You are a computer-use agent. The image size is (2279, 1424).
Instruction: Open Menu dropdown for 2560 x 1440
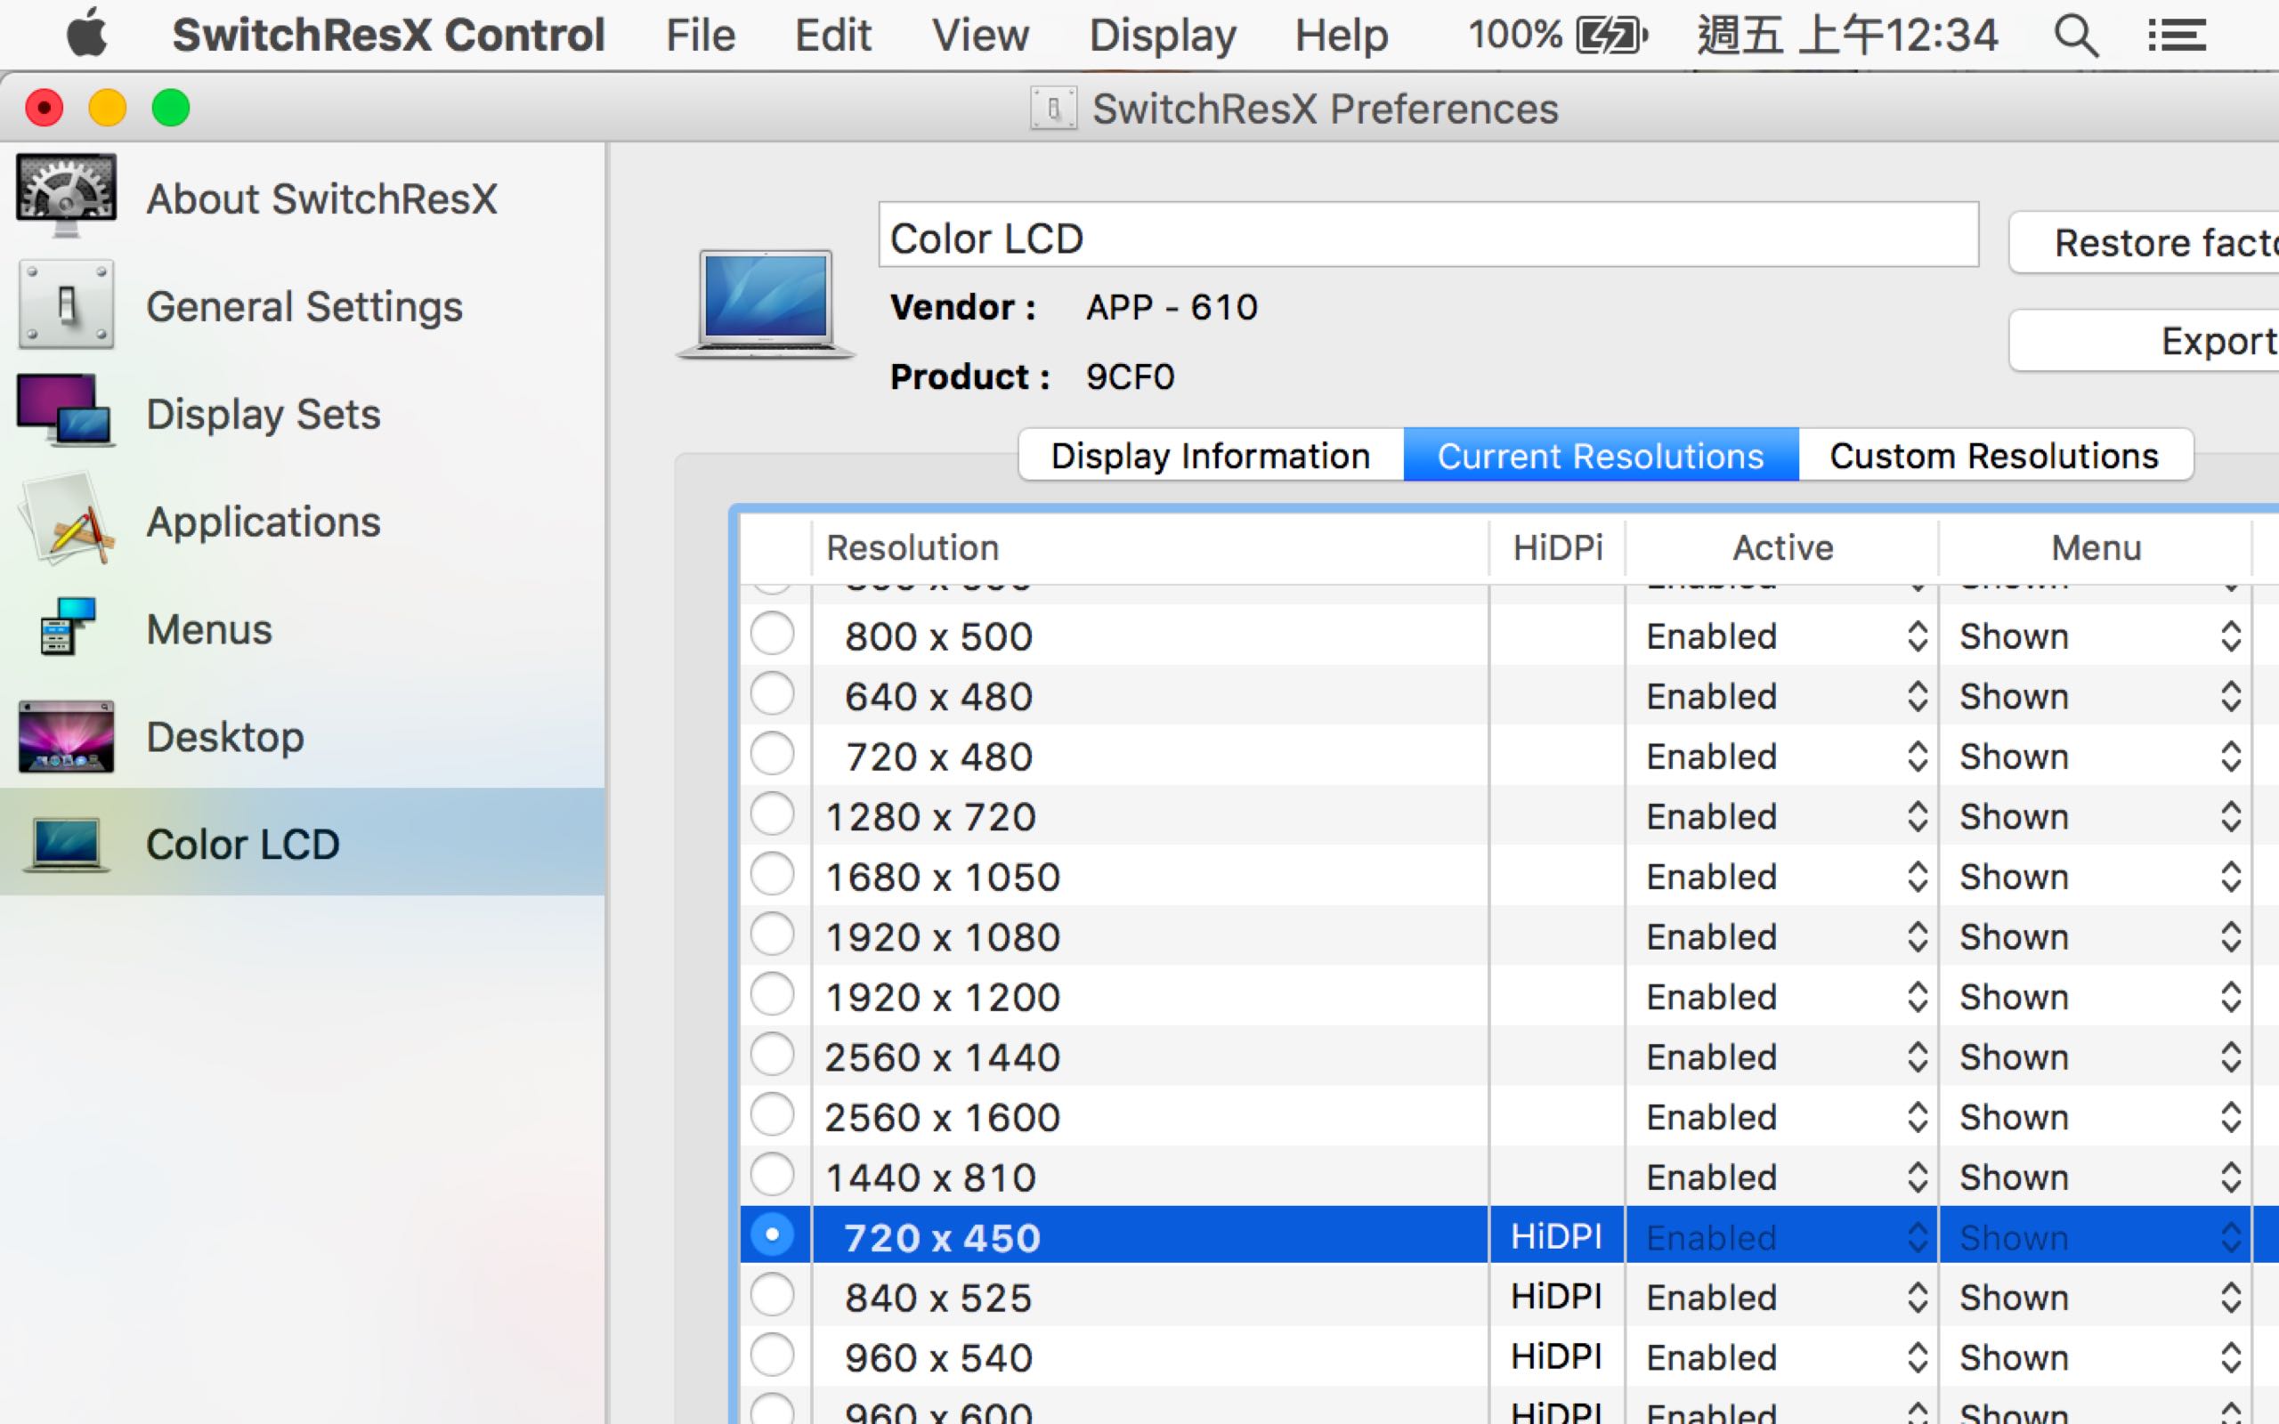pyautogui.click(x=2097, y=1057)
